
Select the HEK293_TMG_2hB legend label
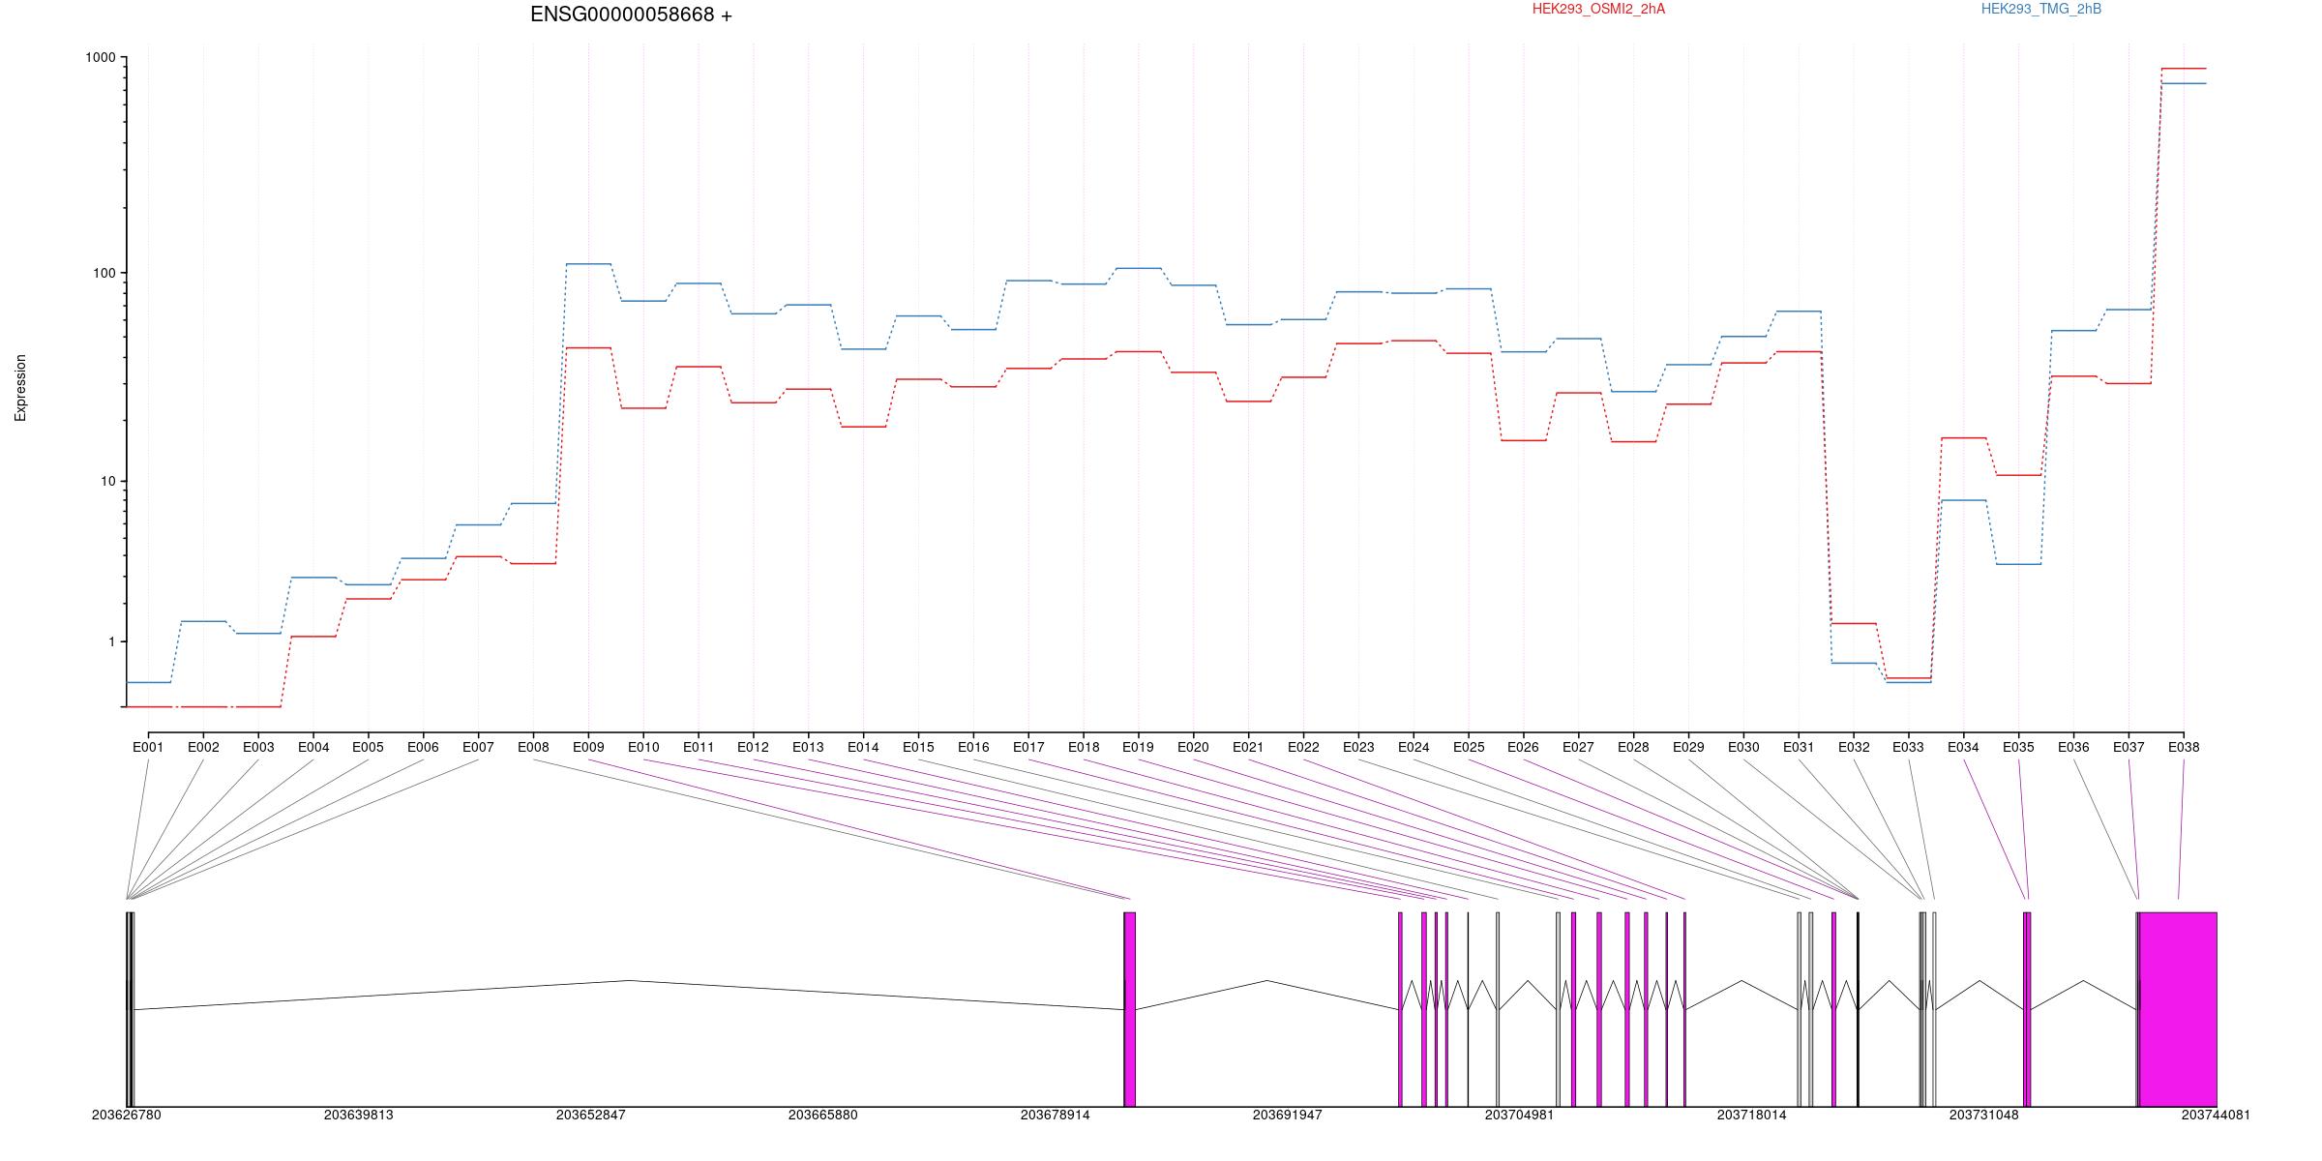point(2041,9)
